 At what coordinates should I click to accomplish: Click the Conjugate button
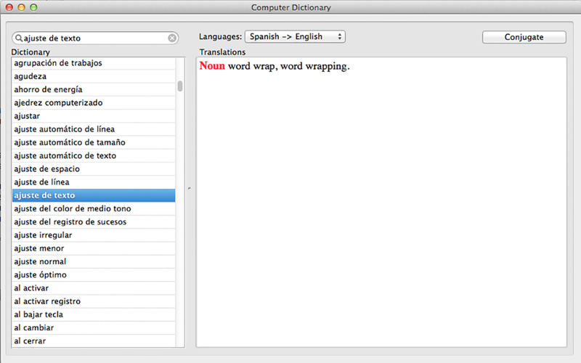[524, 37]
